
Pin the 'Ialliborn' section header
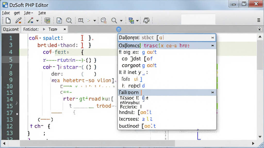[213, 92]
